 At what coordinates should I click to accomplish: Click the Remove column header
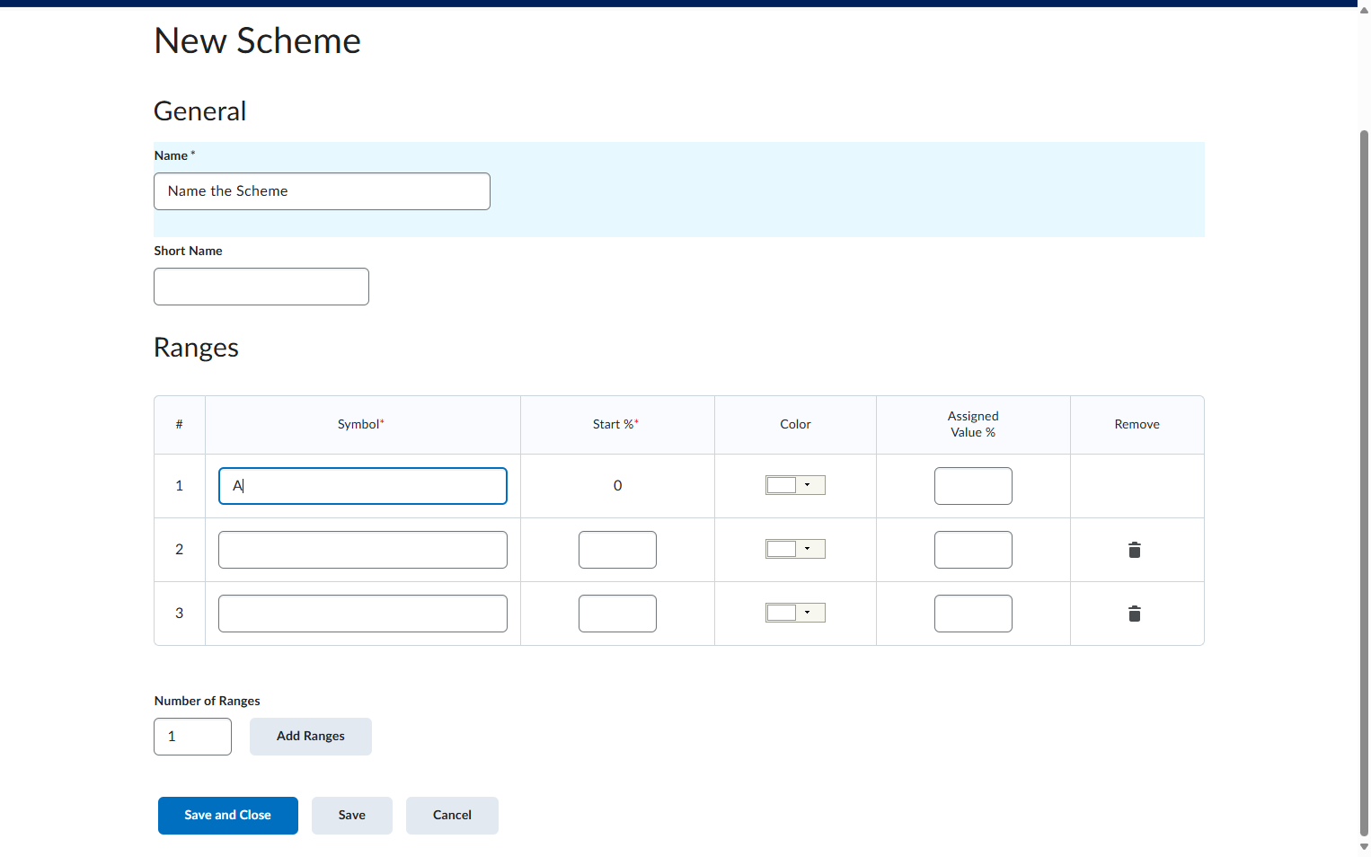pos(1137,424)
